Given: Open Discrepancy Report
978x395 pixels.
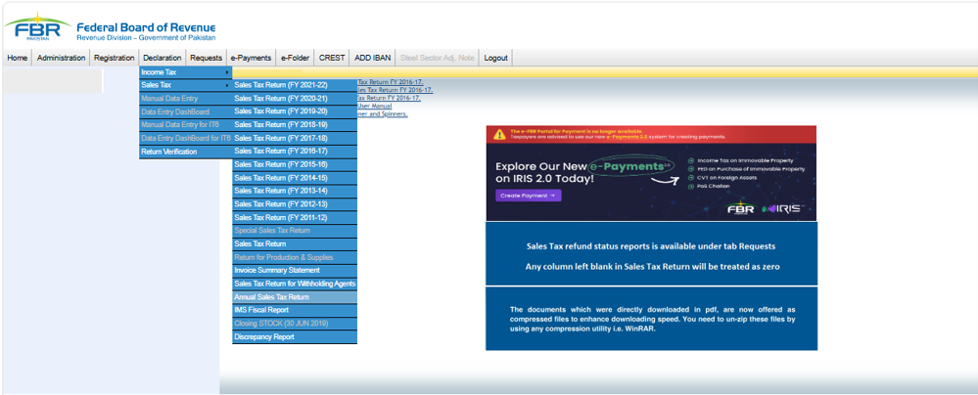Looking at the screenshot, I should coord(295,337).
